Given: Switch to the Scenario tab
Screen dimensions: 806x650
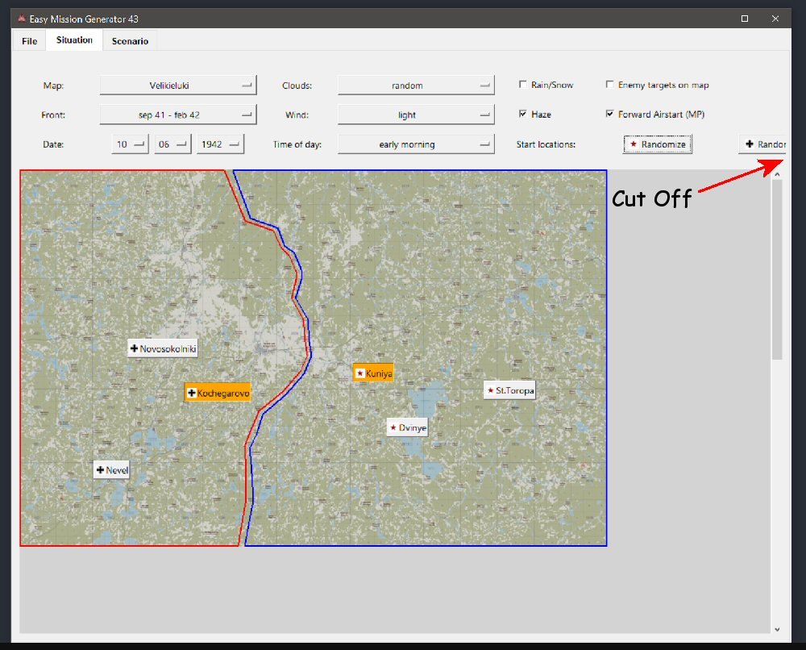Looking at the screenshot, I should (x=130, y=41).
